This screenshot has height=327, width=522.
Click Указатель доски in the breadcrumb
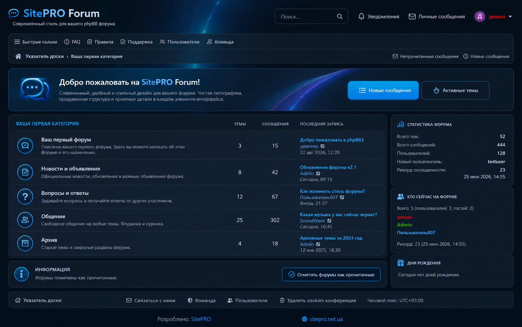pyautogui.click(x=45, y=56)
